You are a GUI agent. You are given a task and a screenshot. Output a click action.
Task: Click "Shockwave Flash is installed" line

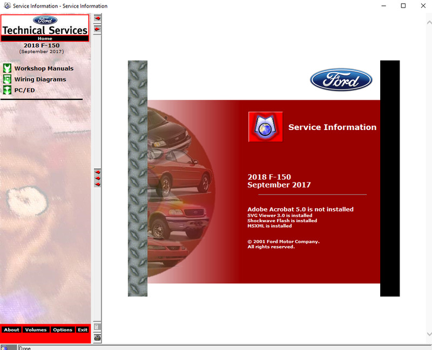[282, 221]
